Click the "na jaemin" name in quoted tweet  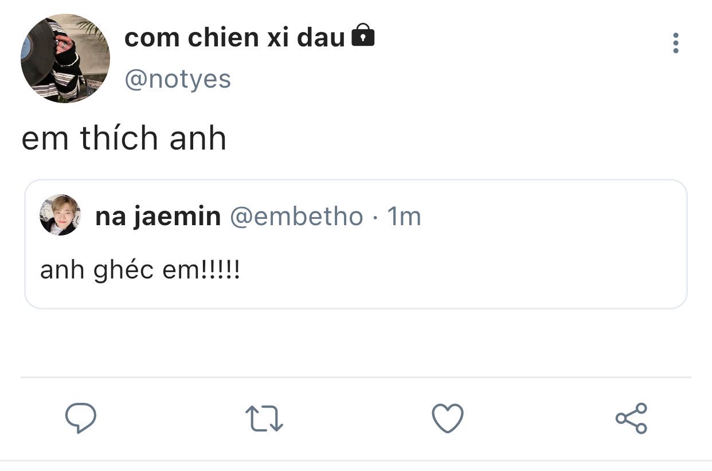(x=158, y=217)
